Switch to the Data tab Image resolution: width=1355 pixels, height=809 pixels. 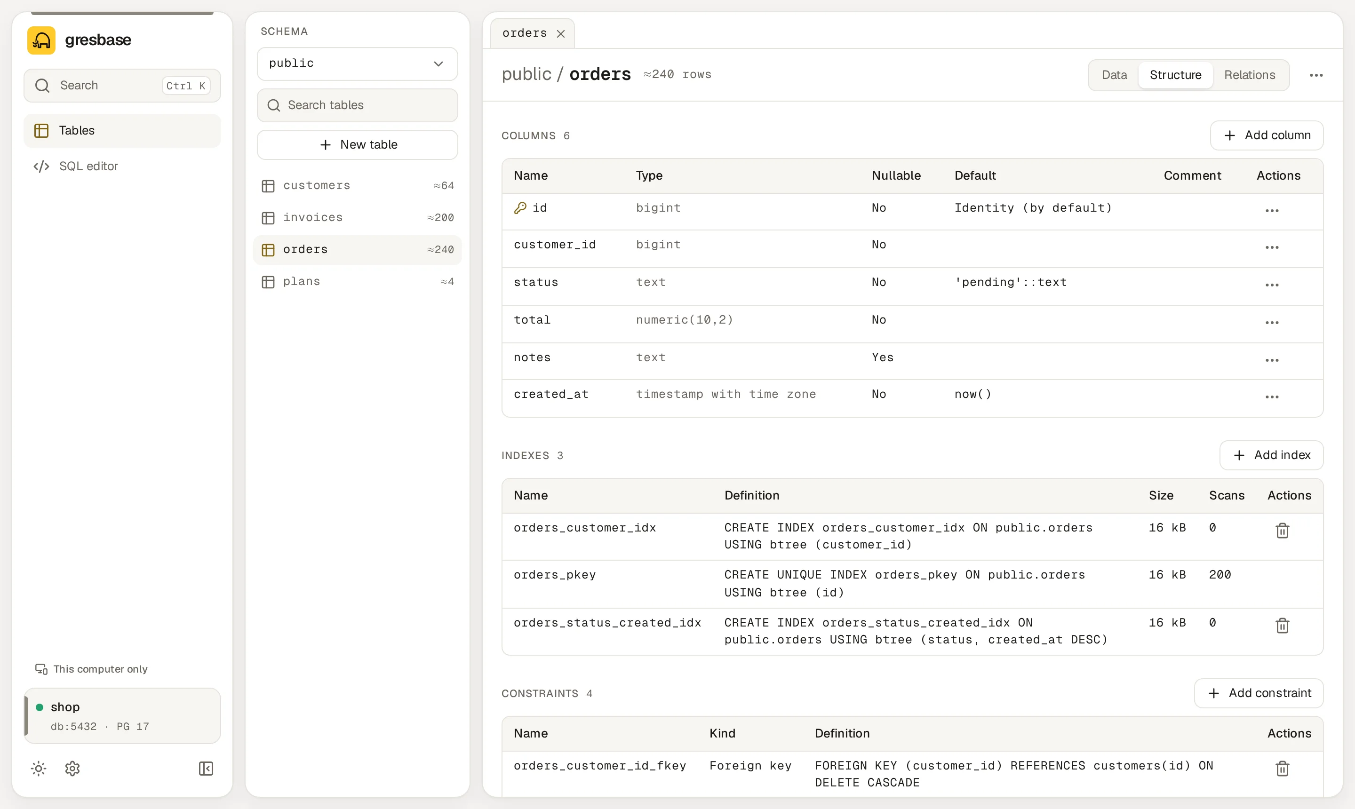click(x=1114, y=75)
